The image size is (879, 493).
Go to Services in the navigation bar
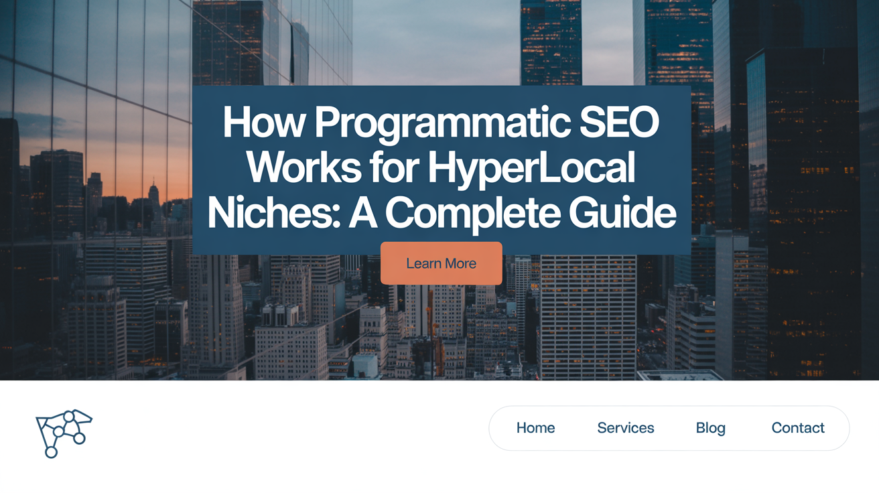click(625, 428)
